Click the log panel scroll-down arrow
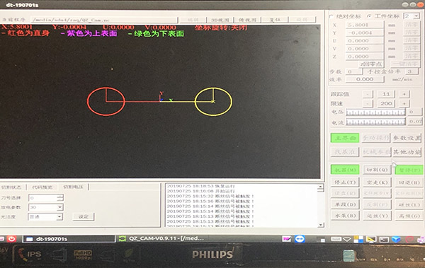425x268 pixels. (321, 225)
